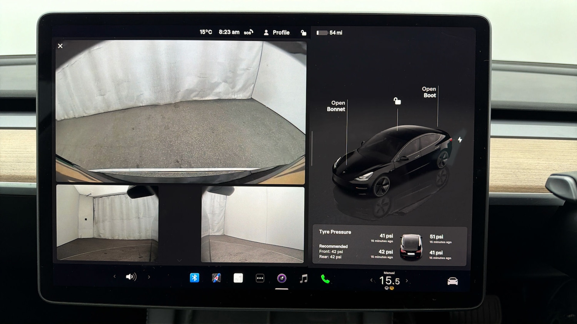This screenshot has width=577, height=324.
Task: Open the energy consumption app
Action: click(238, 277)
